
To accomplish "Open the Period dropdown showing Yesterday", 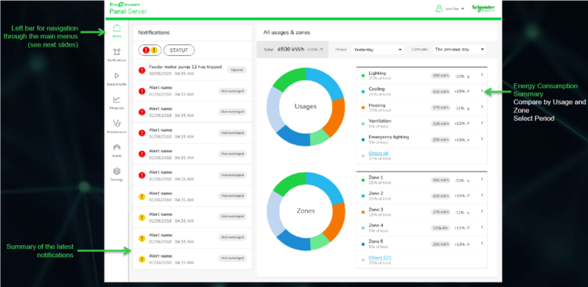I will (377, 50).
